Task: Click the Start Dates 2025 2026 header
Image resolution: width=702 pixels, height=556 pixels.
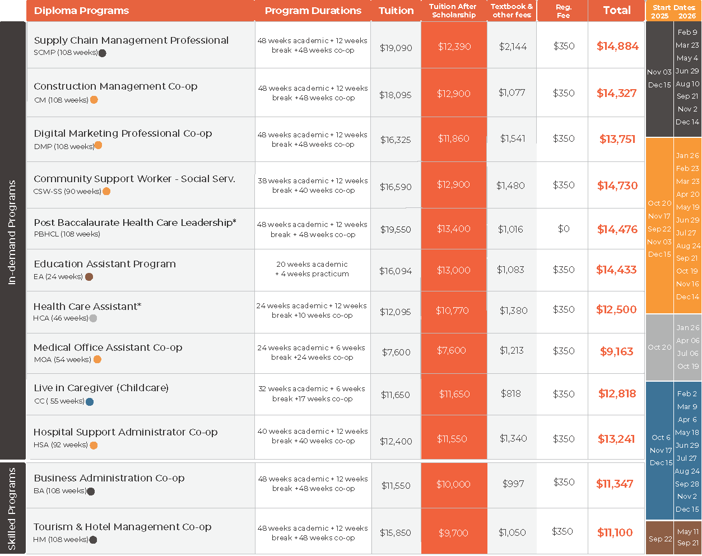Action: tap(673, 11)
